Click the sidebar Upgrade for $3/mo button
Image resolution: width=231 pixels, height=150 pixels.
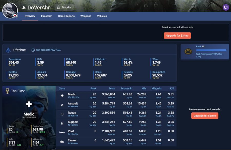tap(205, 116)
